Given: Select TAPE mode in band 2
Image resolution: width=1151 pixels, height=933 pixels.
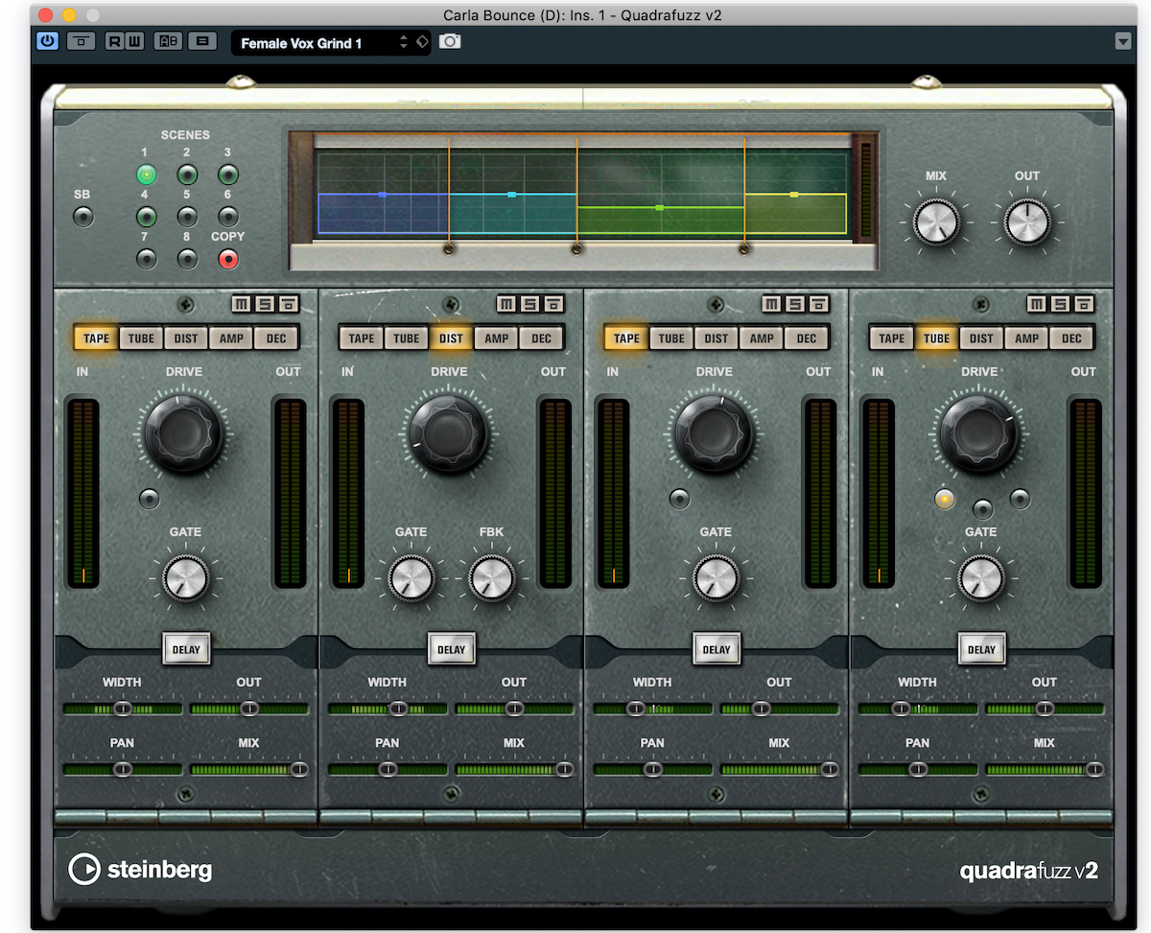Looking at the screenshot, I should click(362, 338).
